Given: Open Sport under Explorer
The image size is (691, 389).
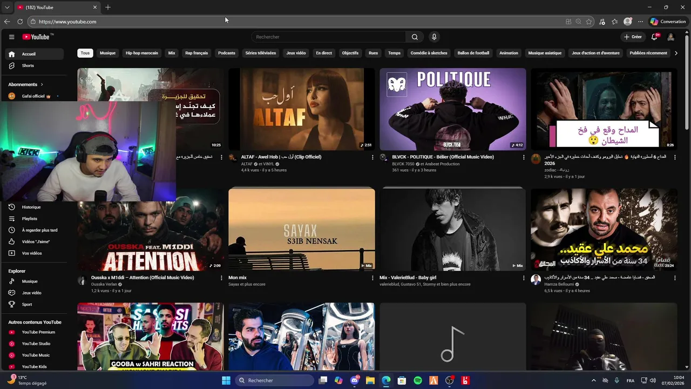Looking at the screenshot, I should 35,304.
